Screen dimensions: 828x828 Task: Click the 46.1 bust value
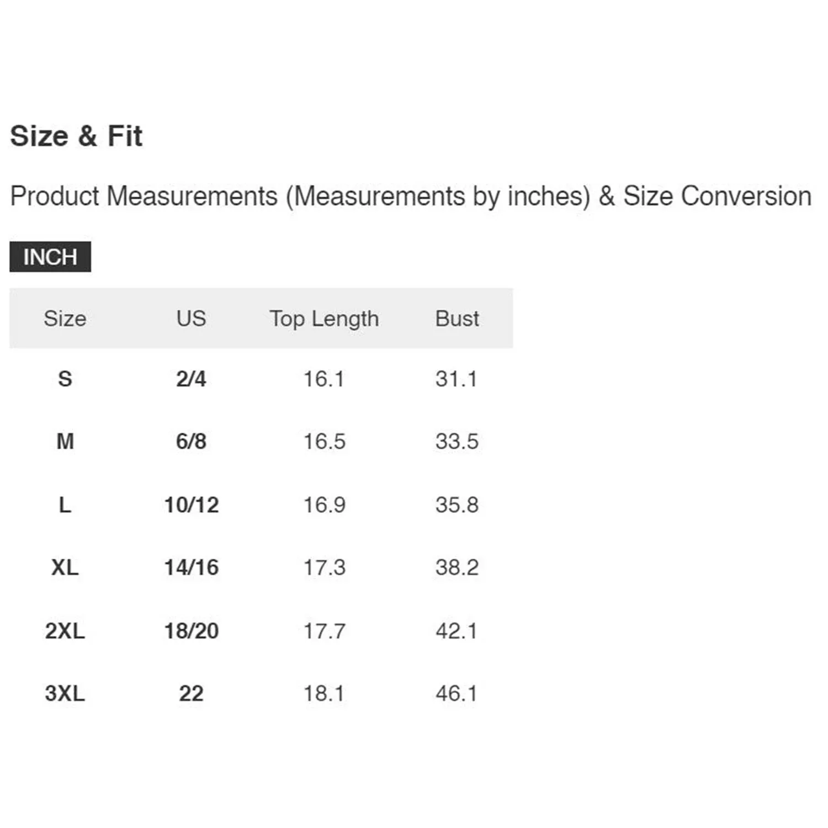[456, 693]
